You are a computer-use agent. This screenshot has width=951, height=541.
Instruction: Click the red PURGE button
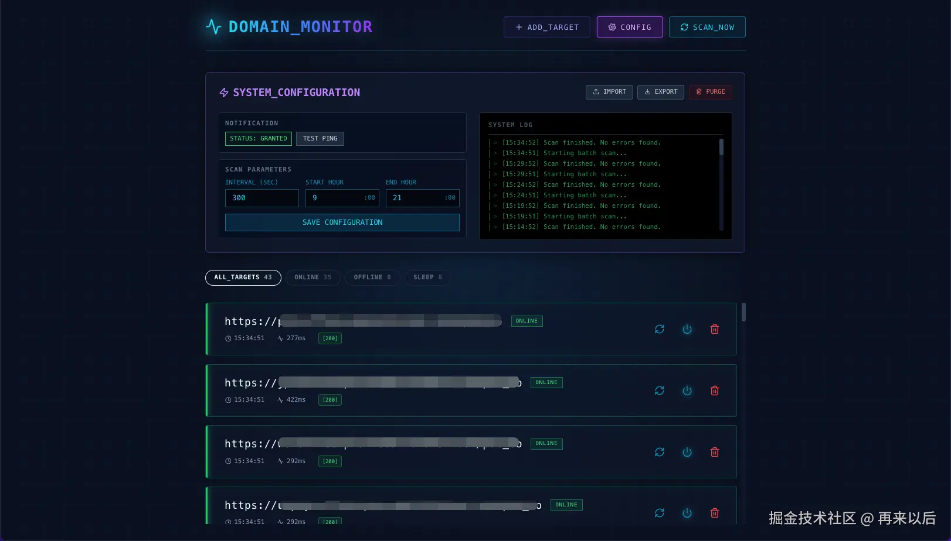click(711, 92)
